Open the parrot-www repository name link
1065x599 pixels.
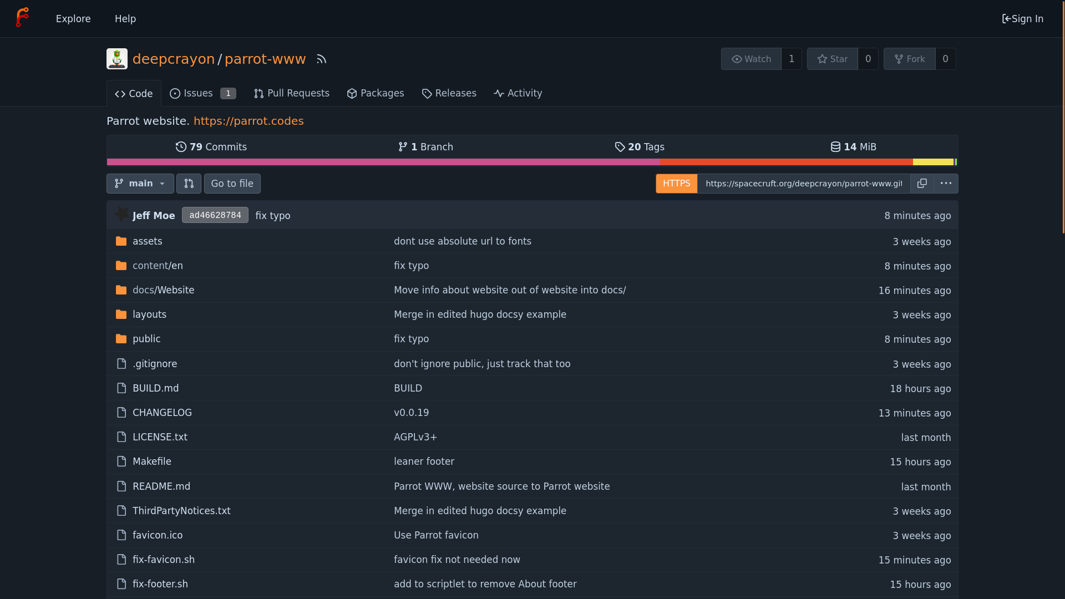[265, 59]
